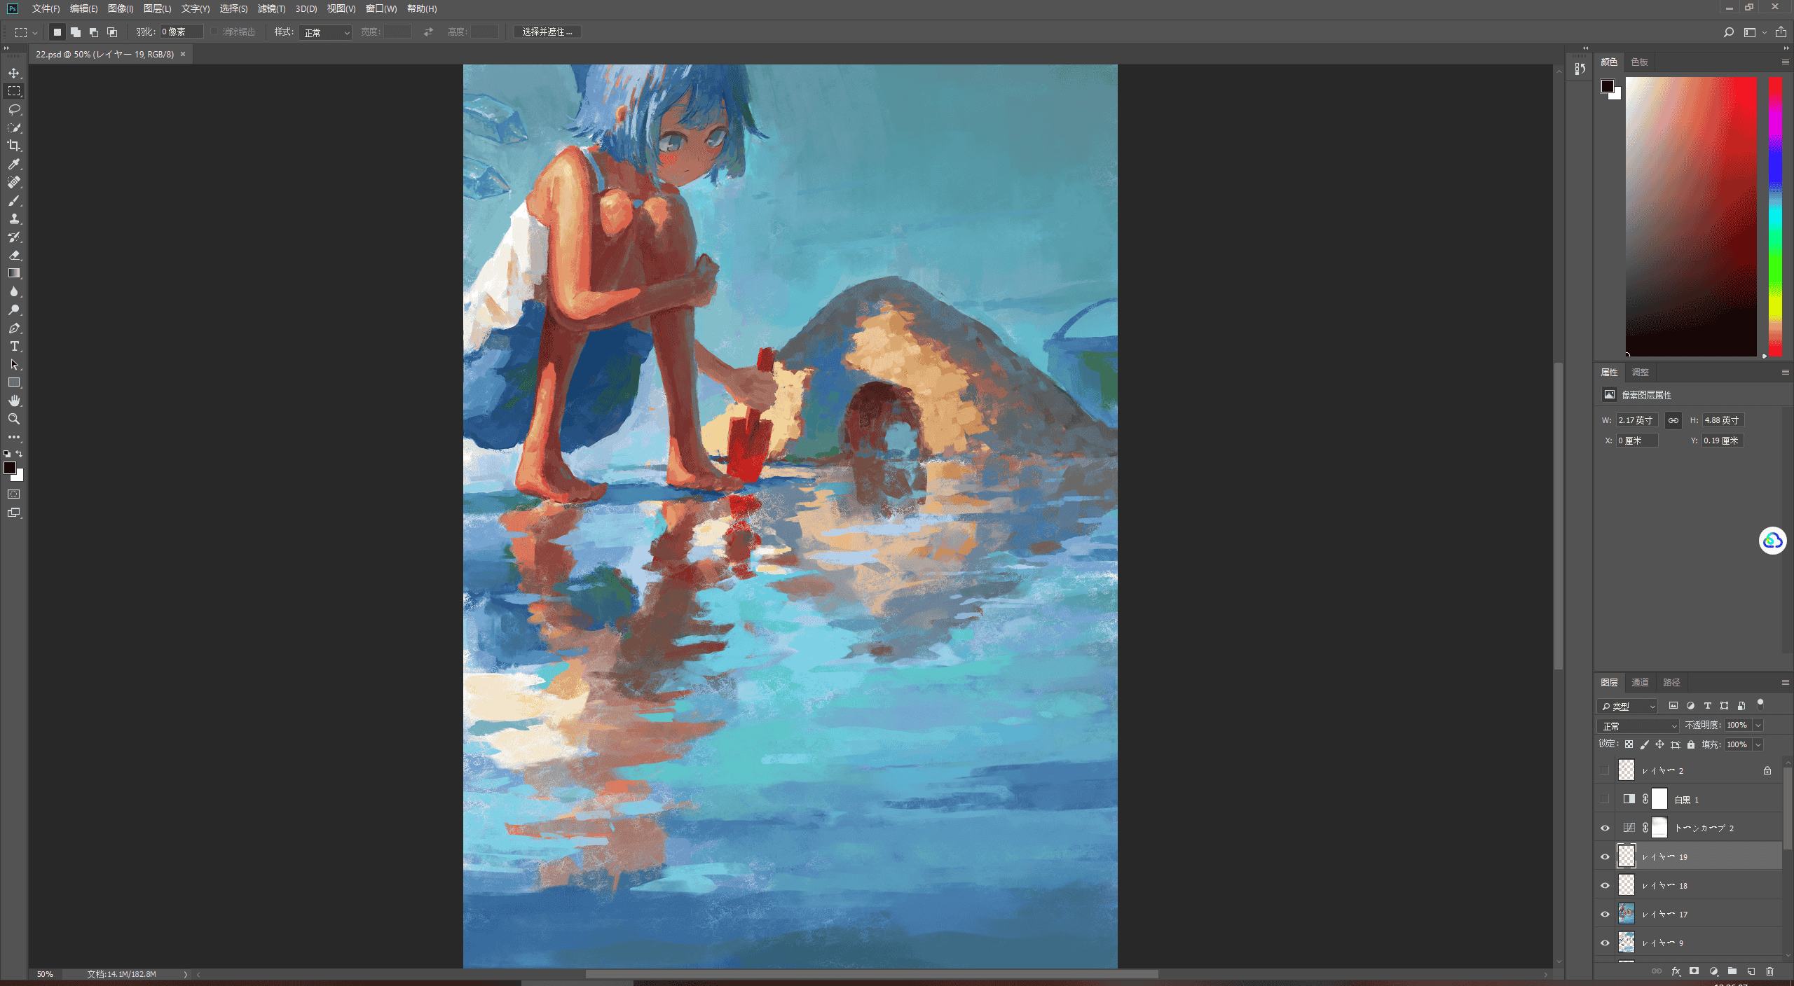The width and height of the screenshot is (1794, 986).
Task: Switch to the 色板 swatches tab
Action: coord(1639,62)
